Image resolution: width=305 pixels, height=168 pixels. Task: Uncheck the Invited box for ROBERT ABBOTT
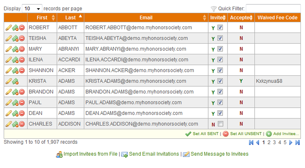[220, 28]
